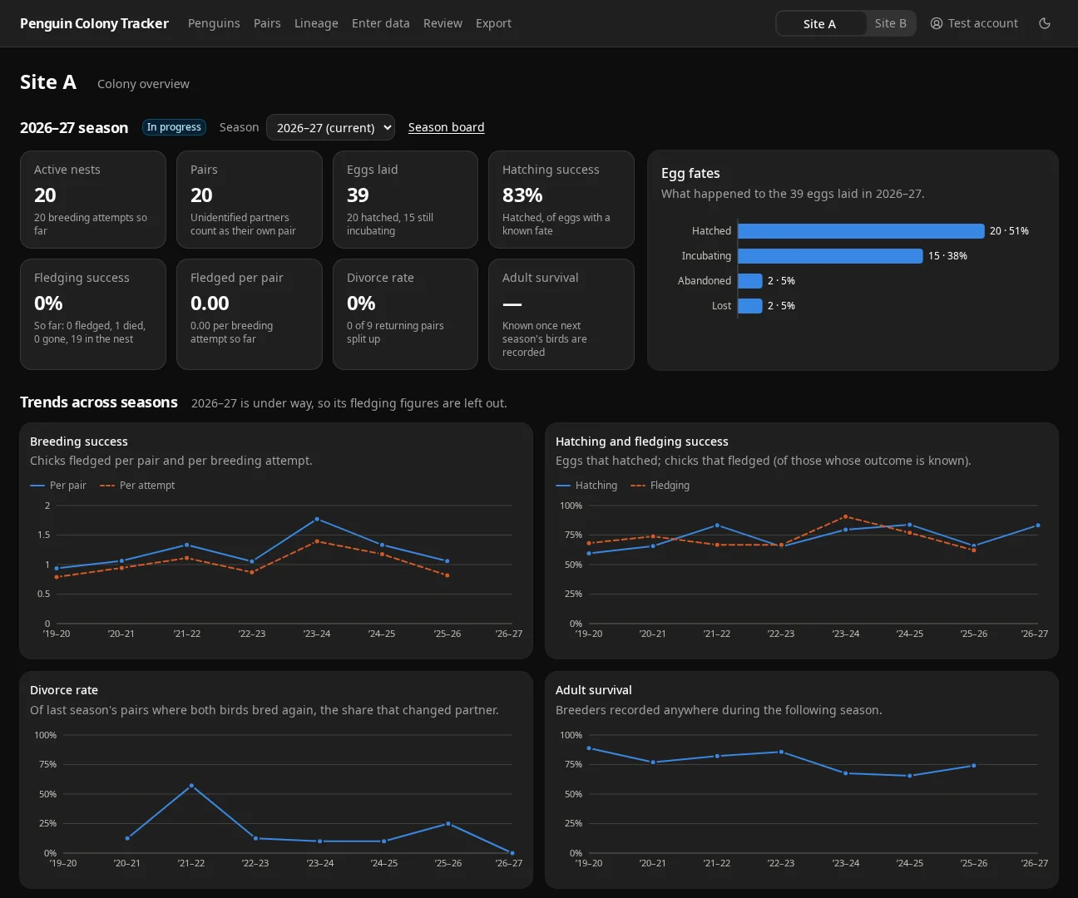This screenshot has height=898, width=1078.
Task: Switch to Site B
Action: point(890,23)
